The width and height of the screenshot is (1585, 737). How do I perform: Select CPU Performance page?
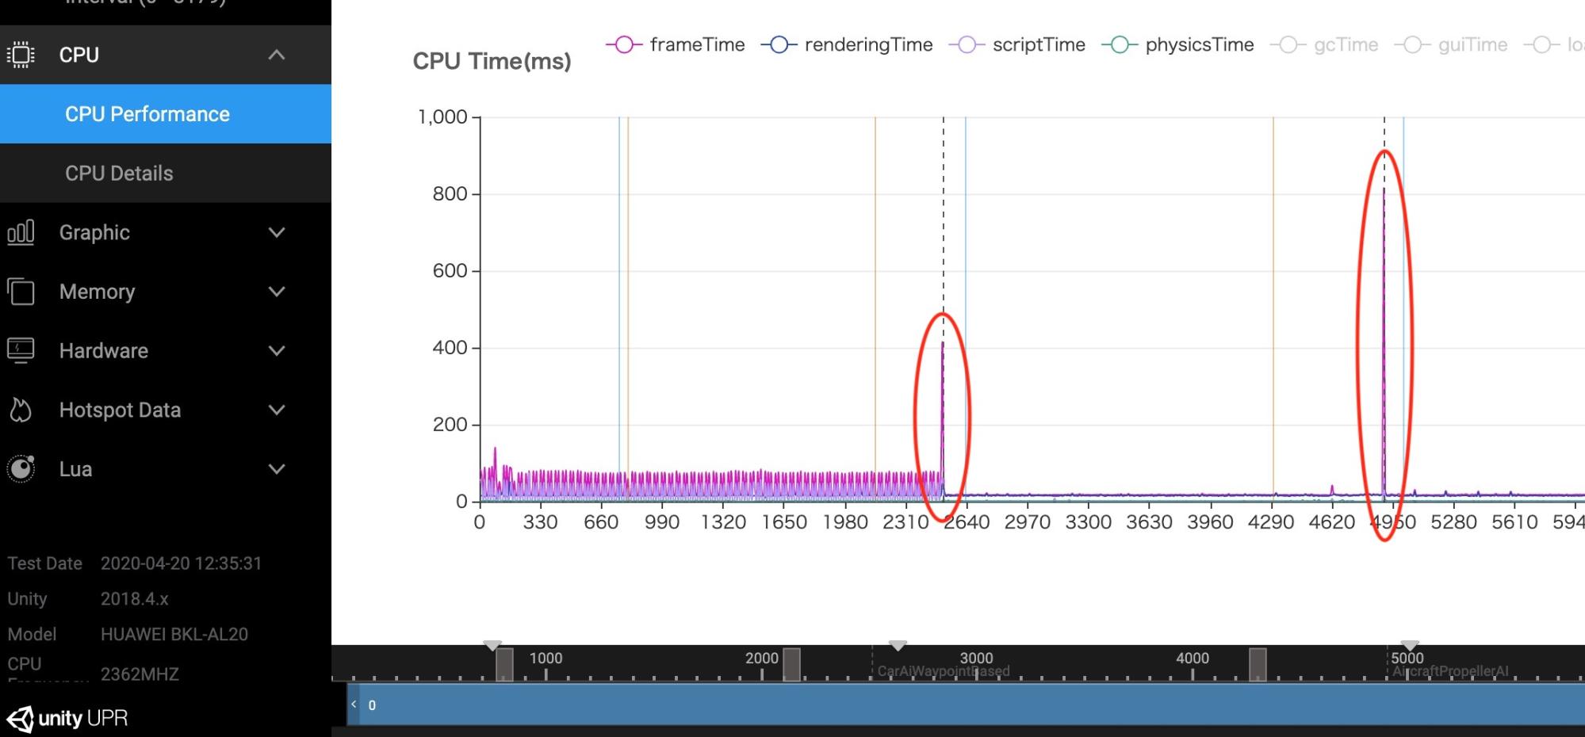(166, 114)
